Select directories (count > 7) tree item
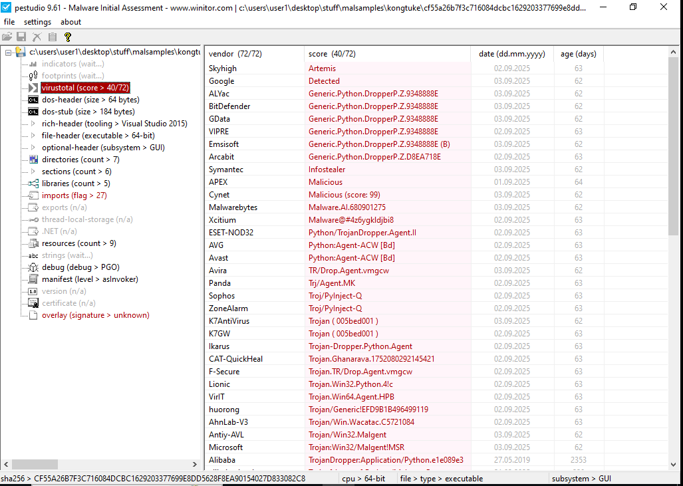The height and width of the screenshot is (486, 683). click(80, 160)
